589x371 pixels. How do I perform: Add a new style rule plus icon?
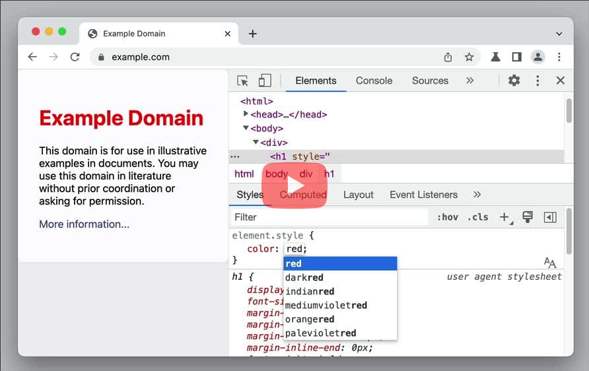click(504, 217)
